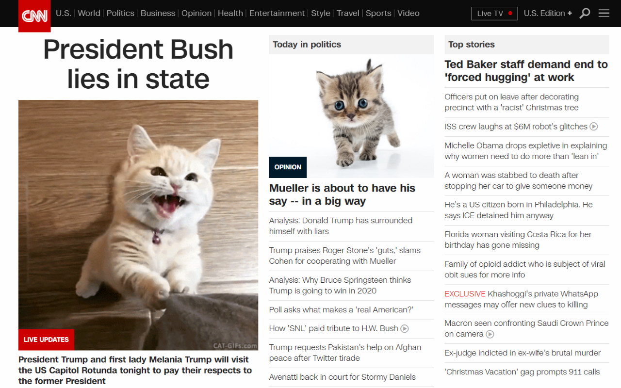
Task: Open the Live TV button
Action: [x=494, y=14]
